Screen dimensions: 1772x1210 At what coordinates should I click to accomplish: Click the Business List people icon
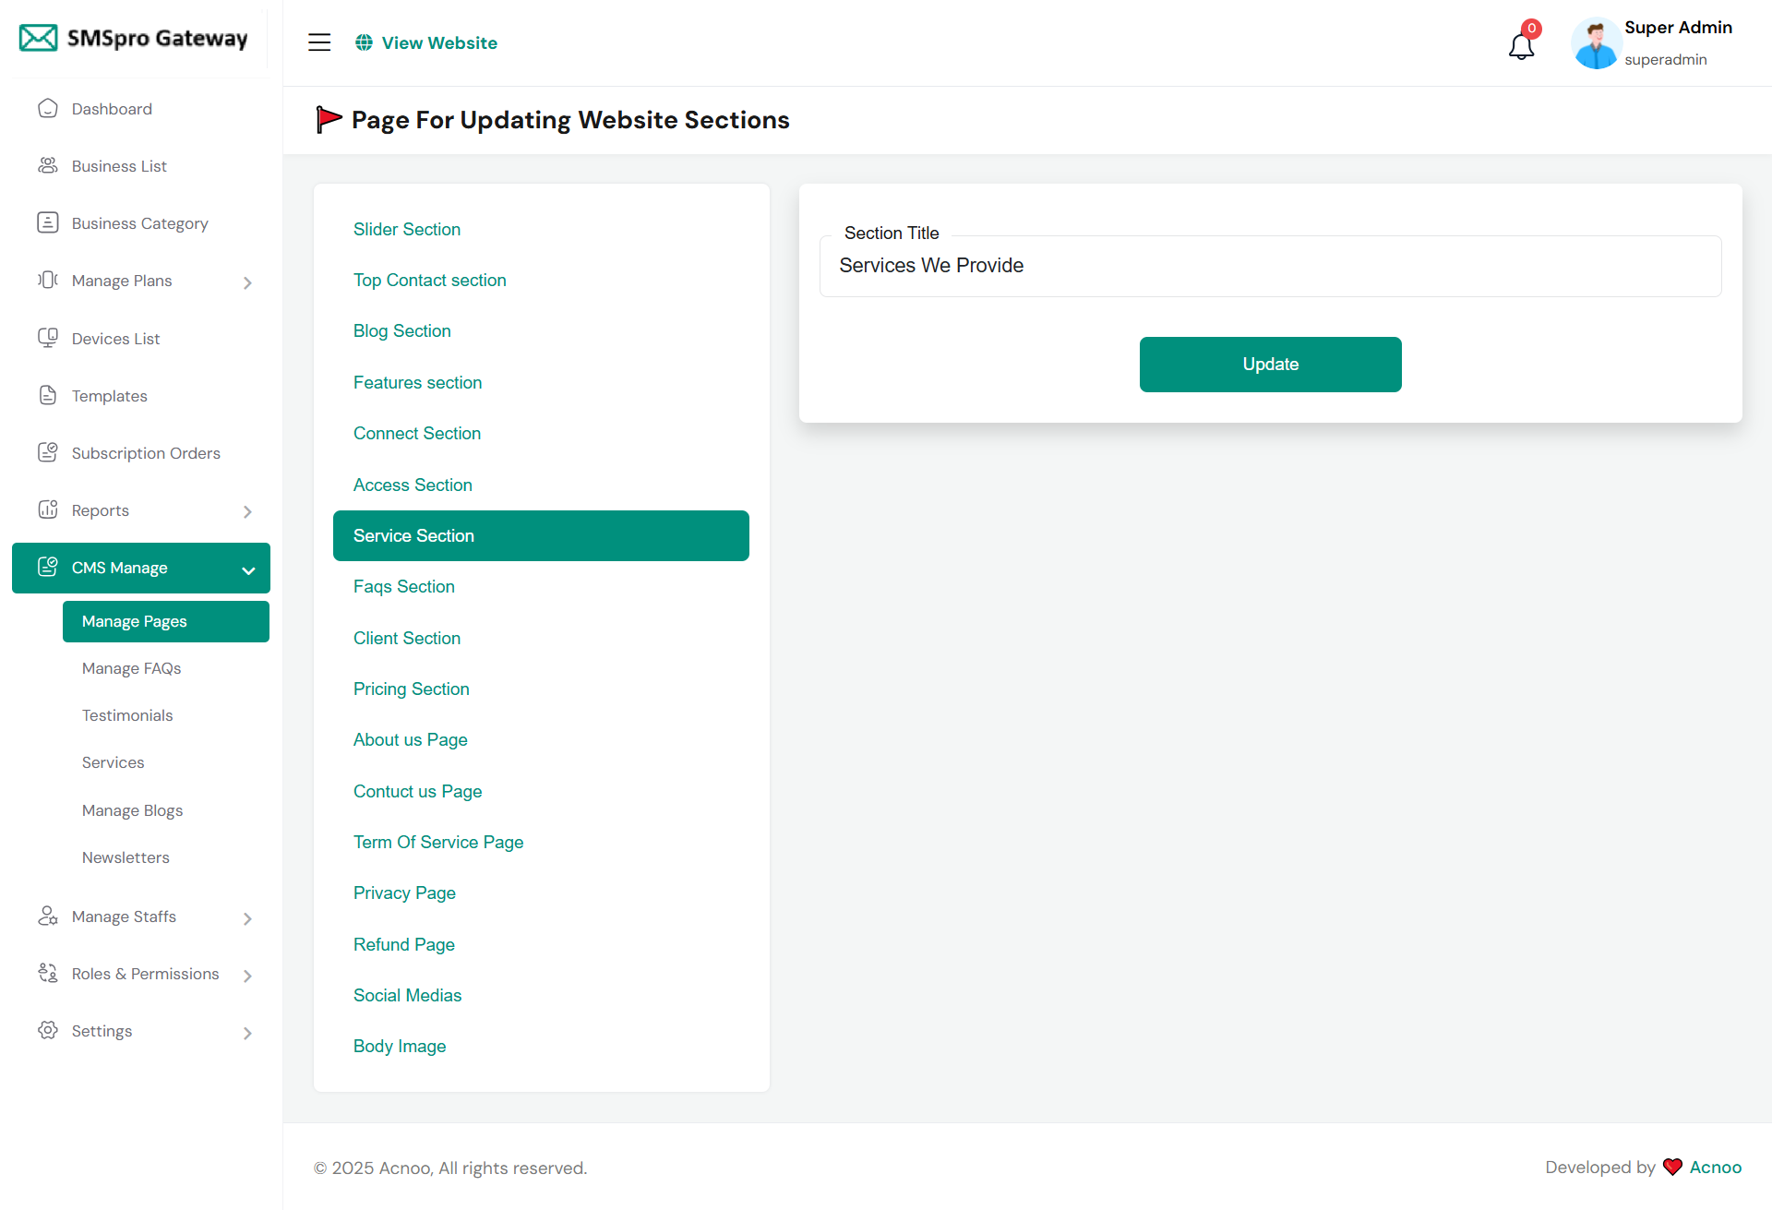click(48, 166)
